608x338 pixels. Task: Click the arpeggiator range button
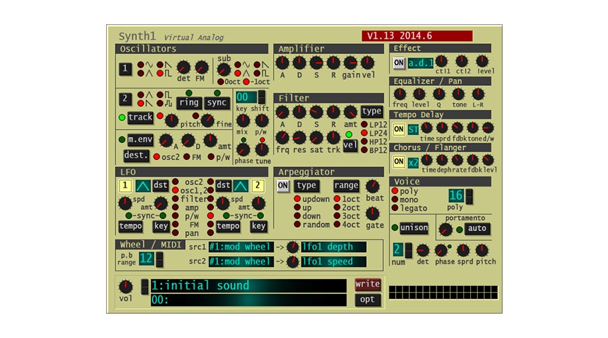click(x=346, y=186)
